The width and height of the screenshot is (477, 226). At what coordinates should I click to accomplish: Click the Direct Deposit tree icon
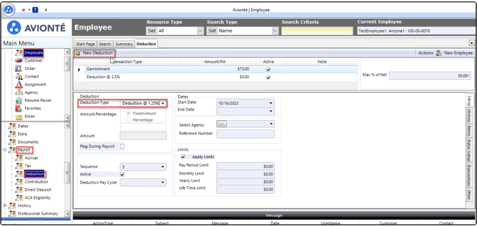pos(19,190)
